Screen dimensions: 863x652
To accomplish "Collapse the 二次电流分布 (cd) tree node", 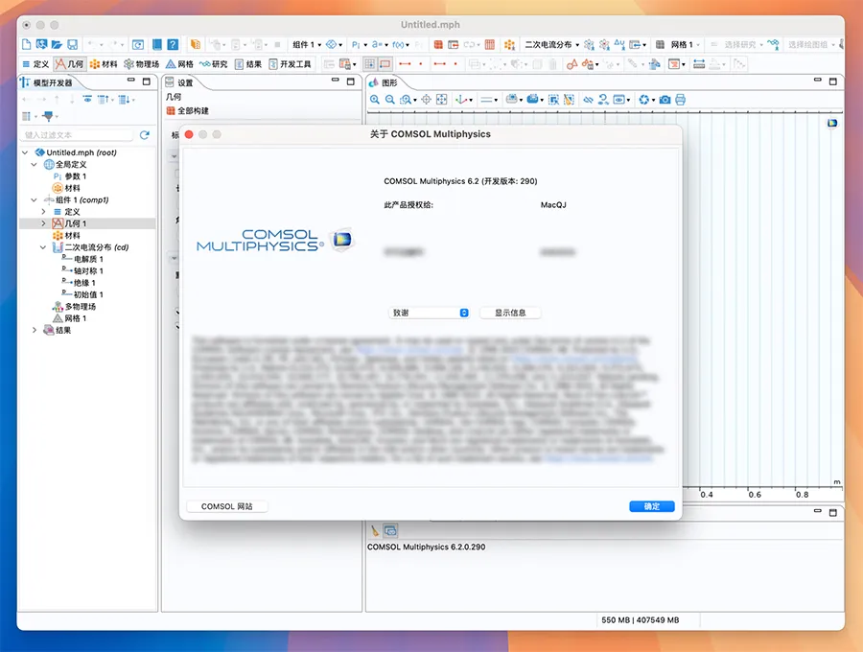I will coord(43,247).
